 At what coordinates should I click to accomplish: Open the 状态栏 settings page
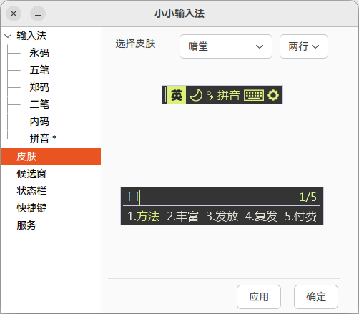coord(31,191)
